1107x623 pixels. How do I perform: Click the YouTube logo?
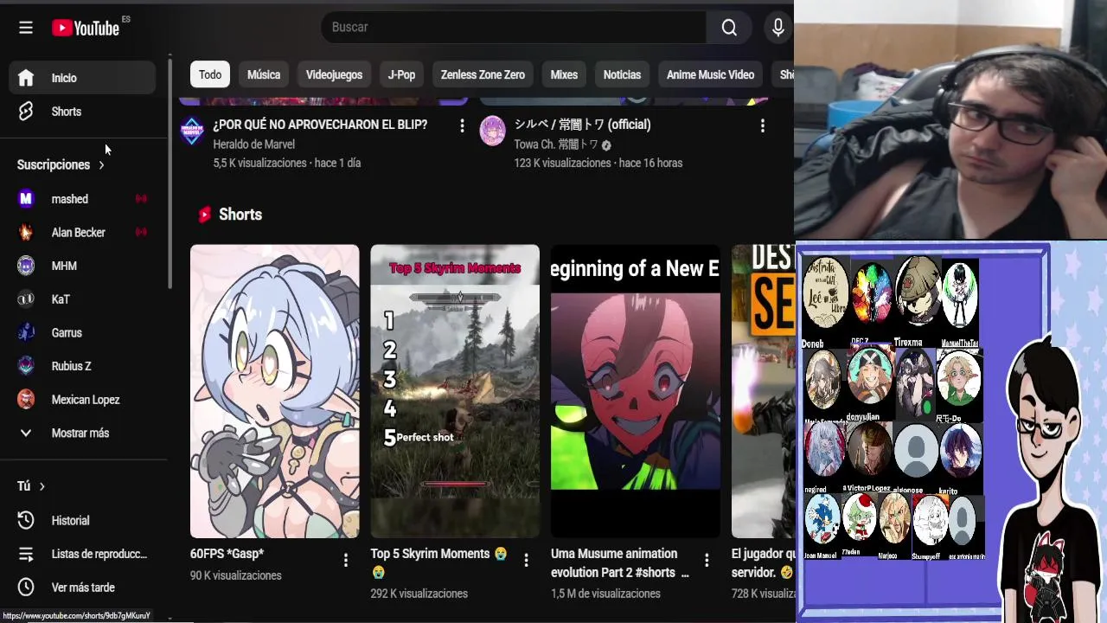pyautogui.click(x=86, y=28)
